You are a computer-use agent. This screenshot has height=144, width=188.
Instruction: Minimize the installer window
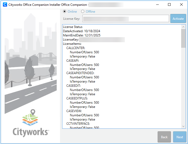(x=157, y=4)
